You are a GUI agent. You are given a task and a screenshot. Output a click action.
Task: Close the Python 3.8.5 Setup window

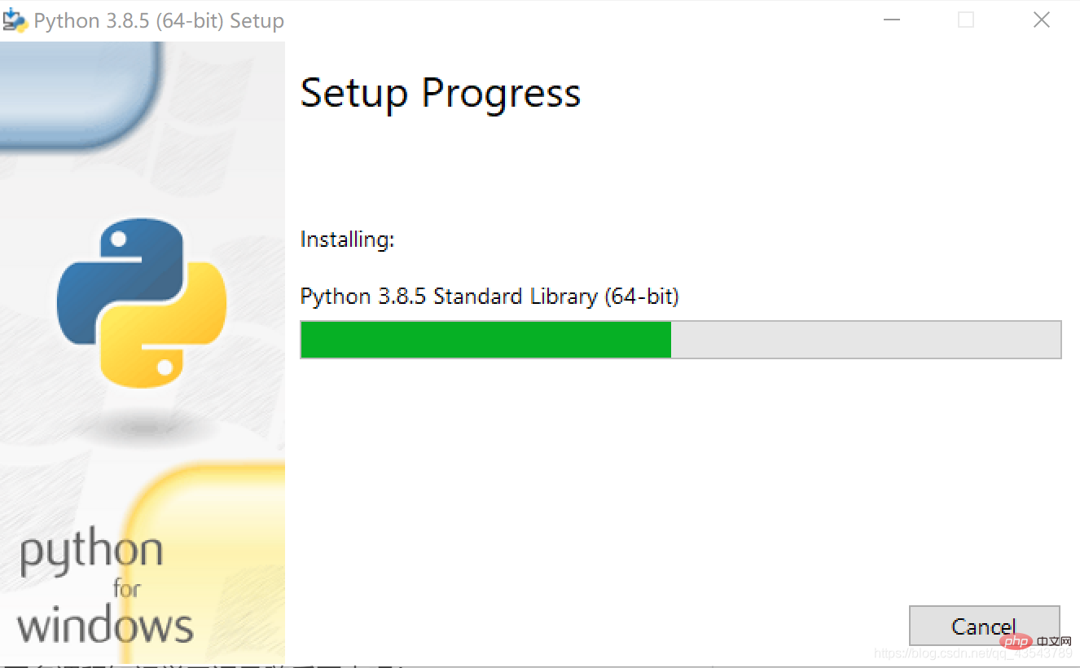pyautogui.click(x=1041, y=20)
